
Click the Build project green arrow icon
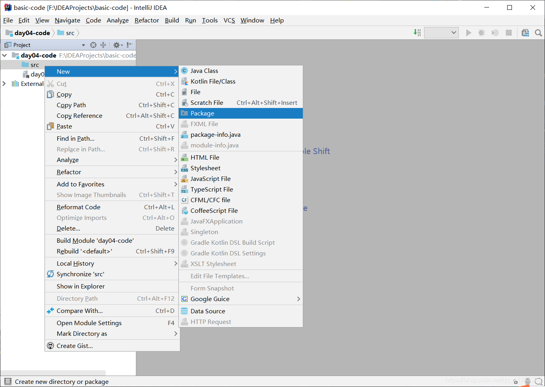(x=417, y=33)
